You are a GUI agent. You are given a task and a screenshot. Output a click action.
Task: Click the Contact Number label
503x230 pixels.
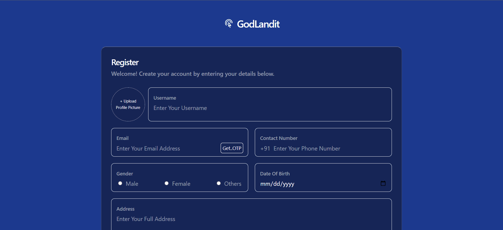pyautogui.click(x=279, y=138)
